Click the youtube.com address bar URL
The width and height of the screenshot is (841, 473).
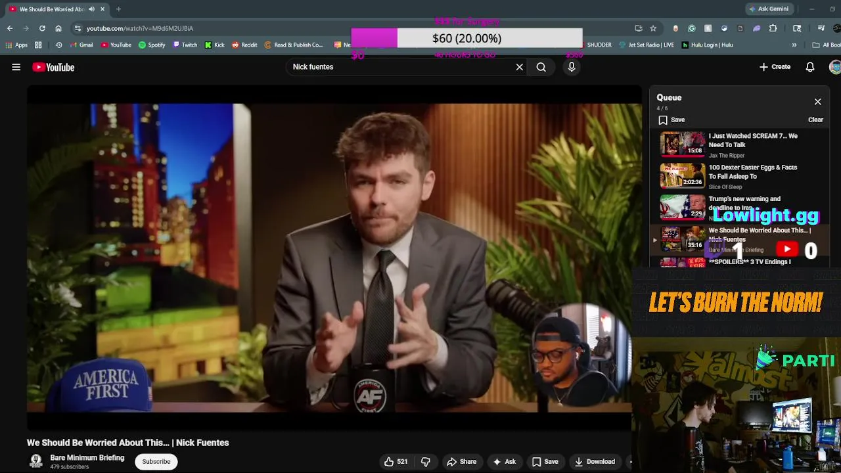pos(139,29)
